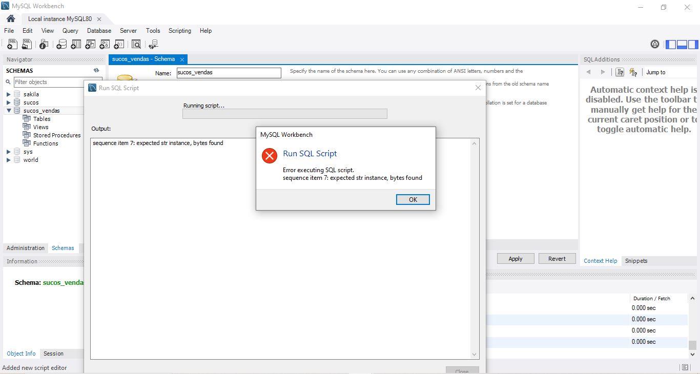Open the Database menu
Screen dimensions: 700x374
tap(99, 31)
